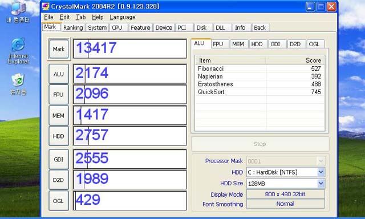Screen dimensions: 365x219
Task: Run the D2D benchmark button
Action: coord(59,180)
